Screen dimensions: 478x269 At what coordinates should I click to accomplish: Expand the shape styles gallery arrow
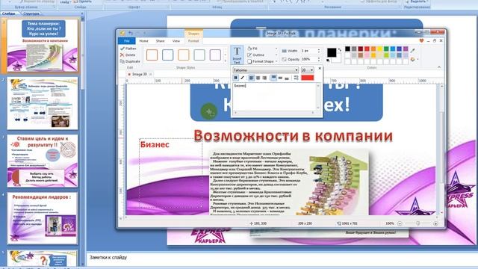(x=226, y=60)
